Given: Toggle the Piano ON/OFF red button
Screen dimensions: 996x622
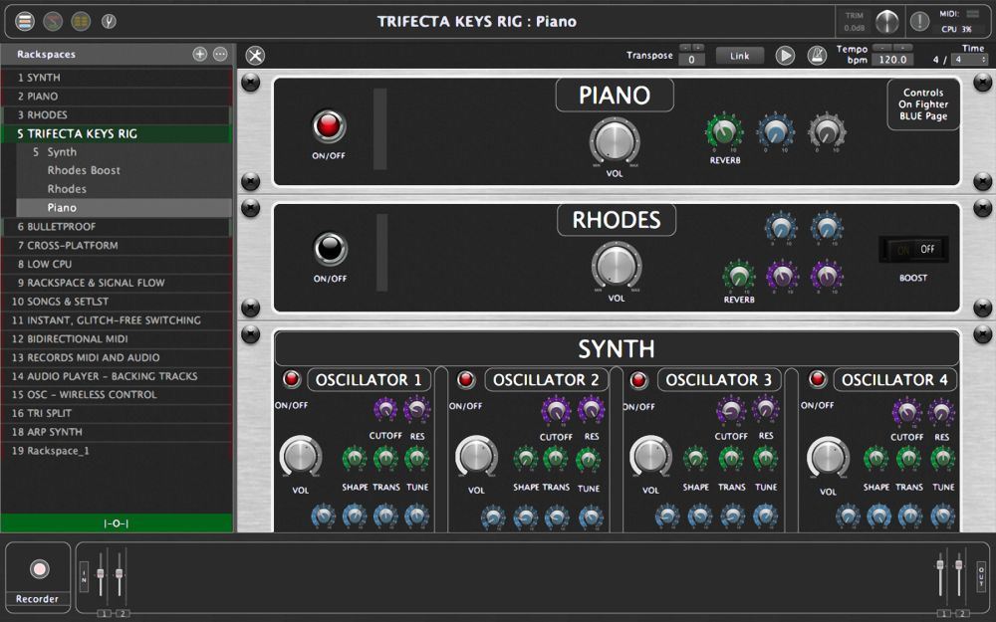Looking at the screenshot, I should 329,126.
